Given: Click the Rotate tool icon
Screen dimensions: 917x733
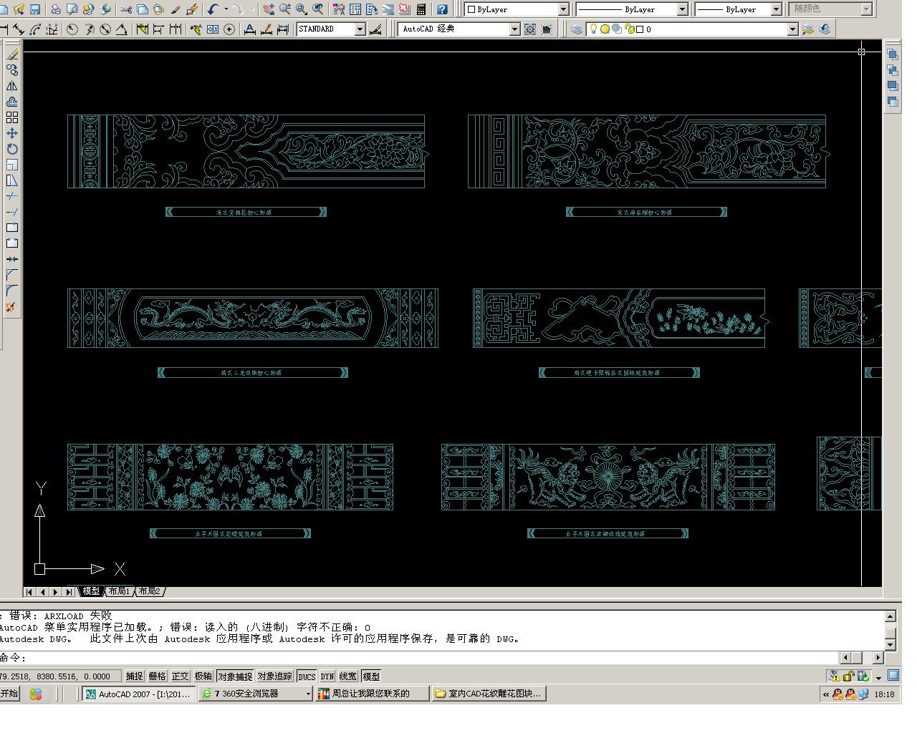Looking at the screenshot, I should pyautogui.click(x=12, y=149).
